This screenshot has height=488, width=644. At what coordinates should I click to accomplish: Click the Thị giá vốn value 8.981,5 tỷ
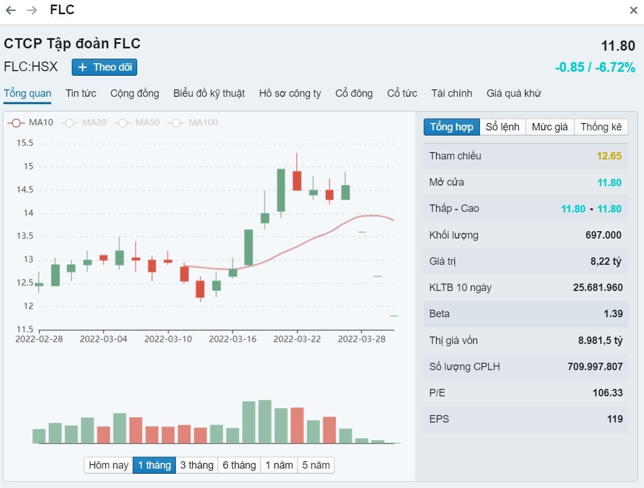[600, 340]
